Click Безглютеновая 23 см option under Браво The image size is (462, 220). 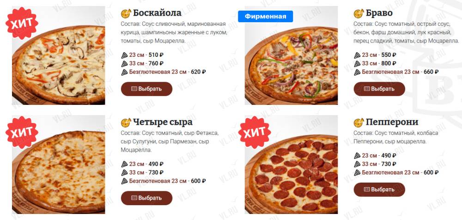click(x=390, y=72)
